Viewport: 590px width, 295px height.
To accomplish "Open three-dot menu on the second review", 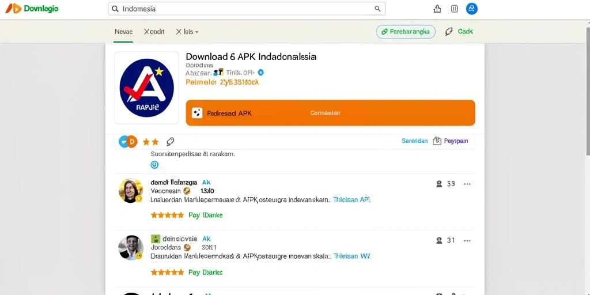I will 467,240.
